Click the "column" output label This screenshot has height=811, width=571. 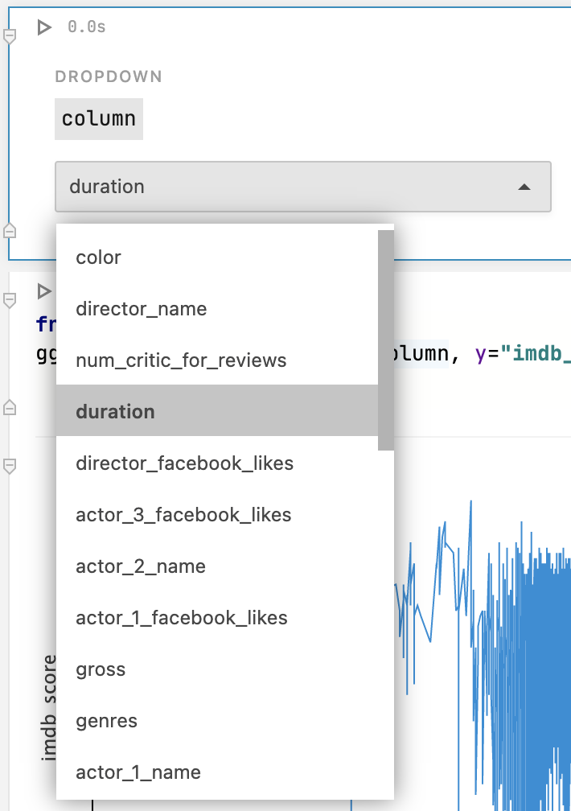tap(98, 118)
